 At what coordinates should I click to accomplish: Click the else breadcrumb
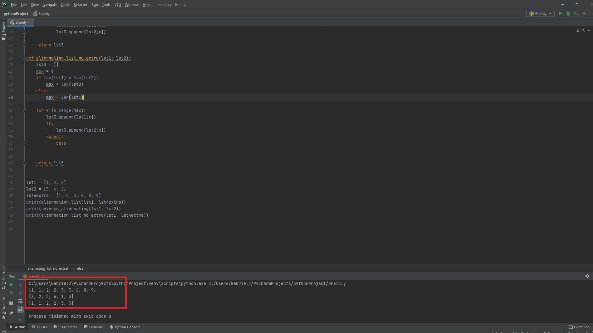80,268
